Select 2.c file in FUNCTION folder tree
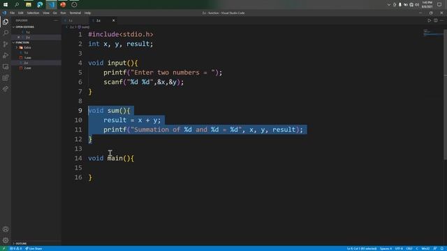The image size is (447, 251). coord(36,63)
